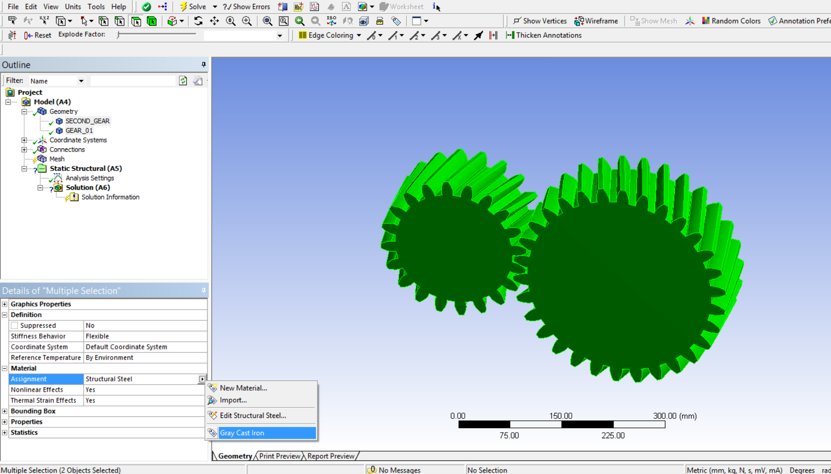Screen dimensions: 831x474
Task: Click Show Errors button
Action: [246, 7]
